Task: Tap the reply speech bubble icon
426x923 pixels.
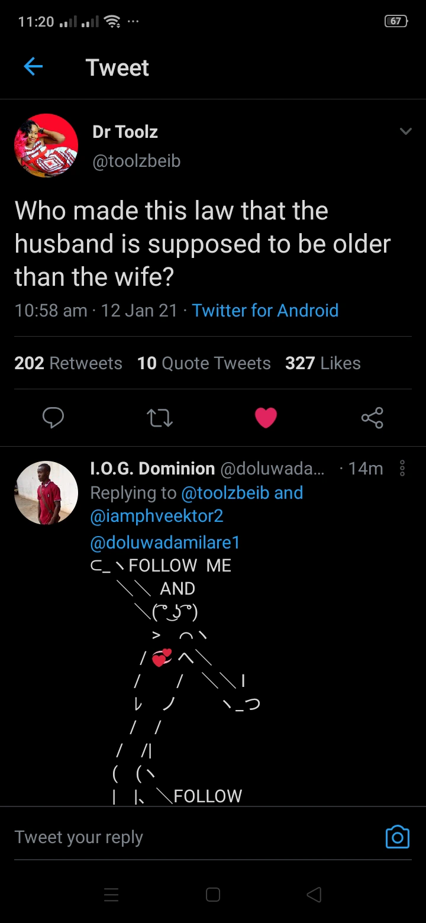Action: coord(53,418)
